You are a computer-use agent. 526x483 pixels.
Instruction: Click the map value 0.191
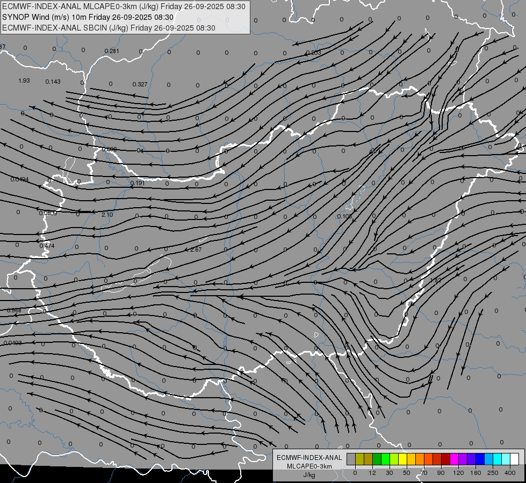tap(138, 183)
